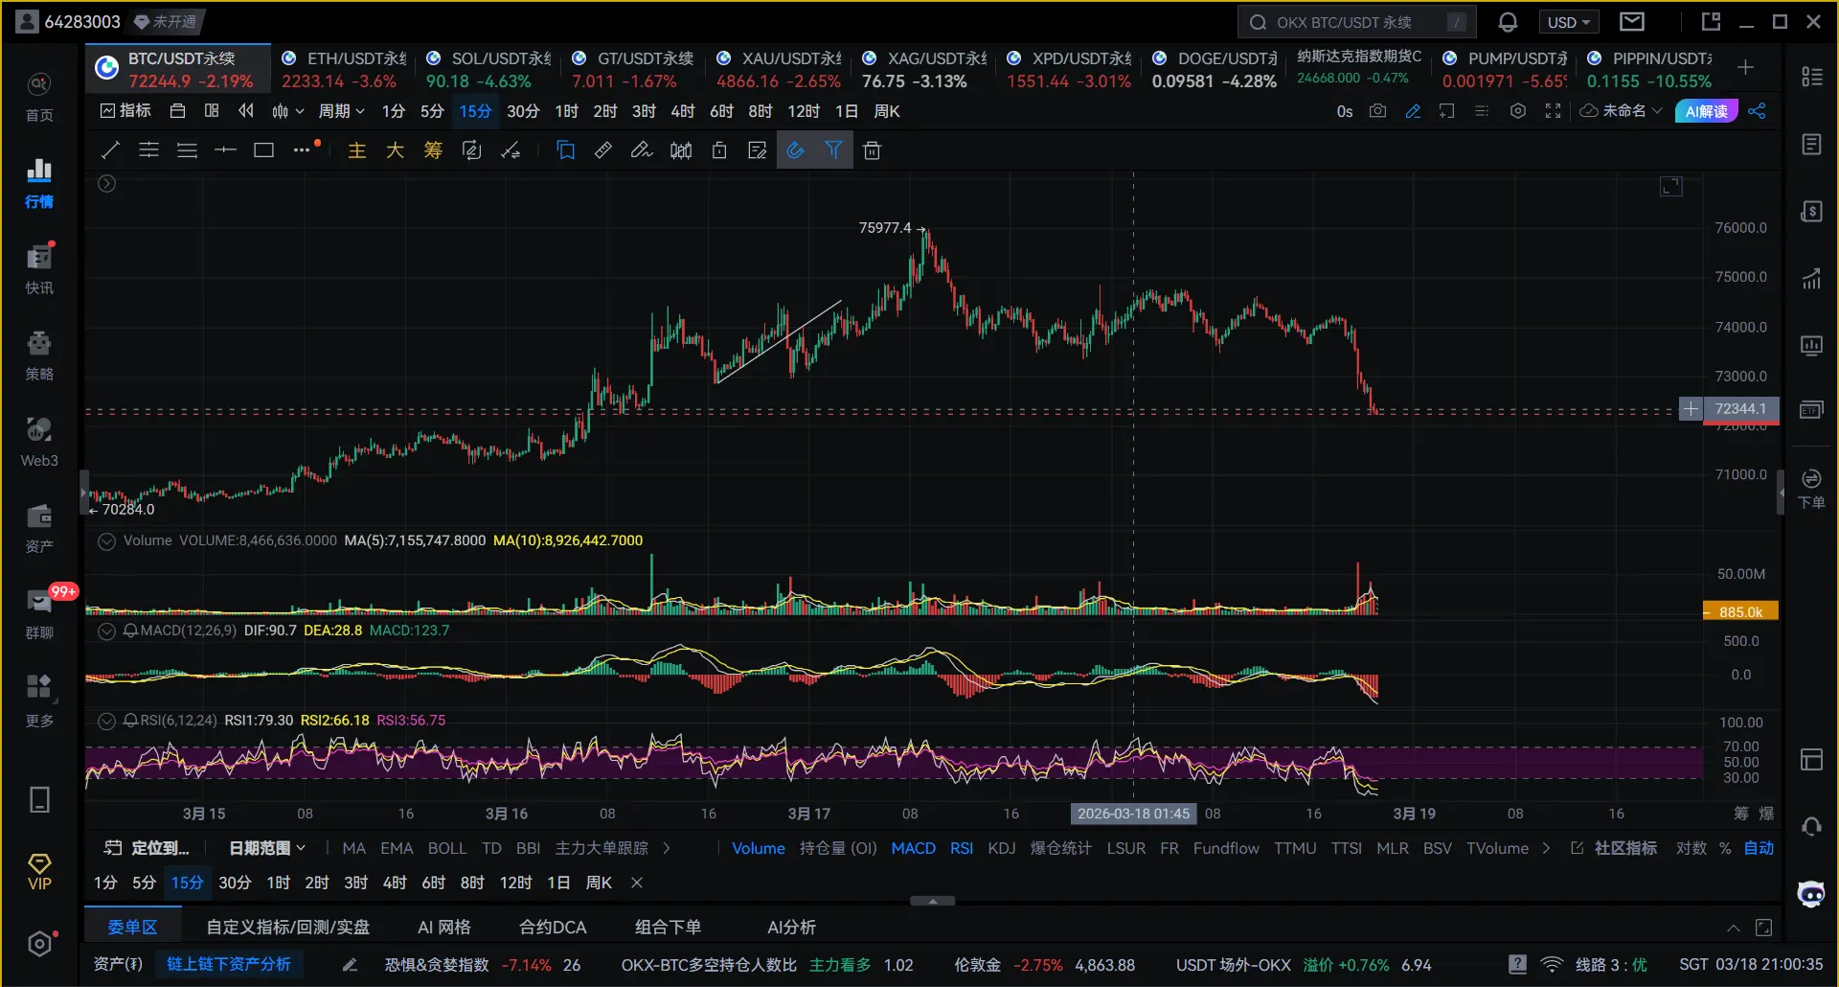Open the VIP diamond icon
Viewport: 1839px width, 987px height.
39,872
